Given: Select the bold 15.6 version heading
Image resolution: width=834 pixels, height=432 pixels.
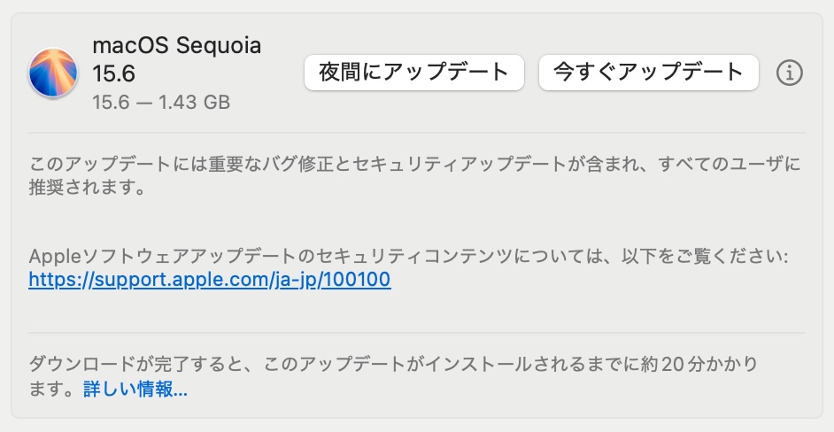Looking at the screenshot, I should (x=114, y=73).
